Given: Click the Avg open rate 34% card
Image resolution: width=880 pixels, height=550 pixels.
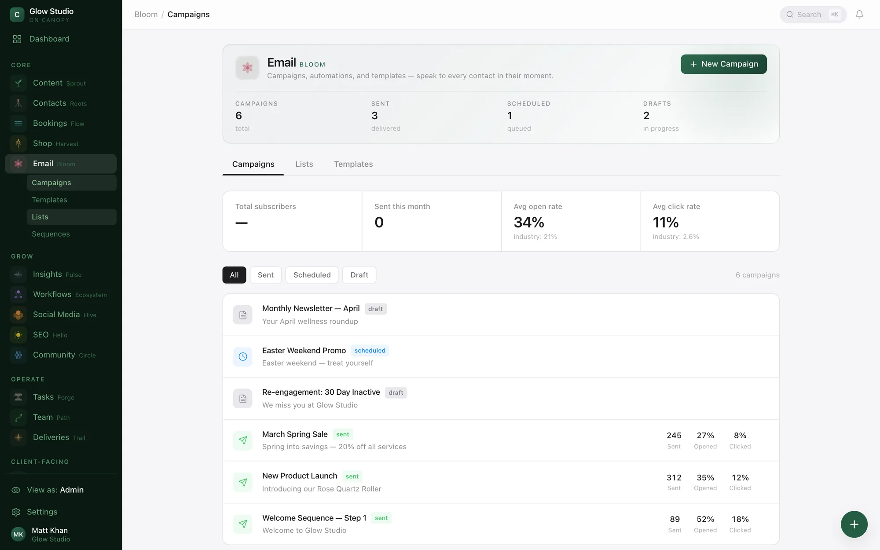Looking at the screenshot, I should [x=571, y=221].
